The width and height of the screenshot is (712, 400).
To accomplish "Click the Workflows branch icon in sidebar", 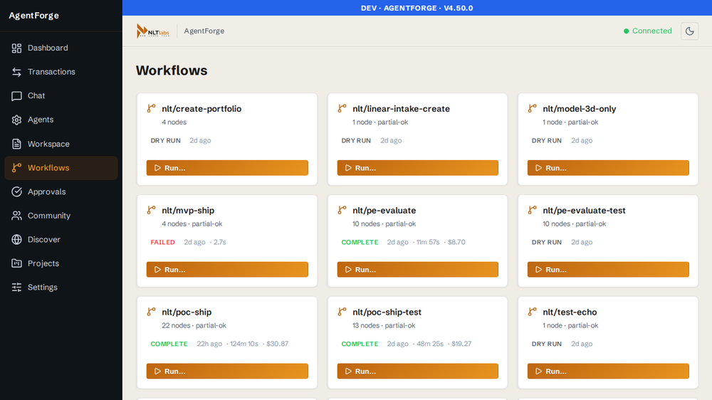I will (x=17, y=168).
